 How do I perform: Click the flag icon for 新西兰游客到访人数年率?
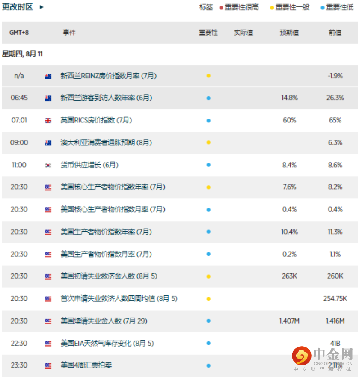click(48, 98)
